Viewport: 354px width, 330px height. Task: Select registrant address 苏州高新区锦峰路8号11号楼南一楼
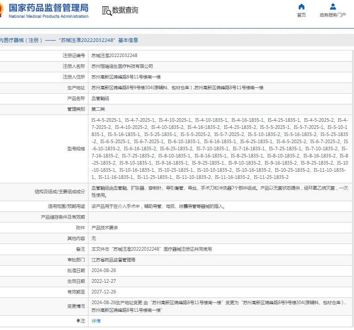tap(126, 77)
